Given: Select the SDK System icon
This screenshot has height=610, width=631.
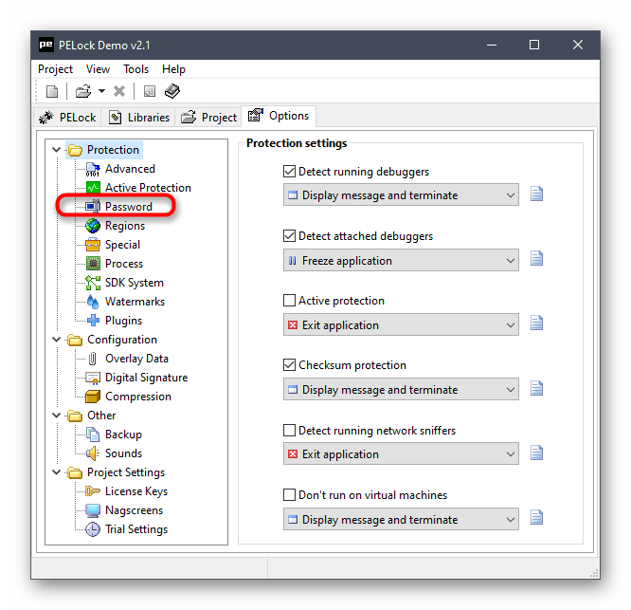Looking at the screenshot, I should tap(93, 283).
